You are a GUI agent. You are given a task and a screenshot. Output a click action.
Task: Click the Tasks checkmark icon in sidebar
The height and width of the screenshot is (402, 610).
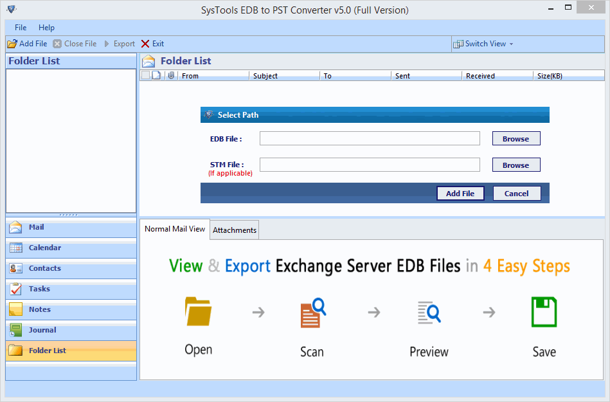16,289
